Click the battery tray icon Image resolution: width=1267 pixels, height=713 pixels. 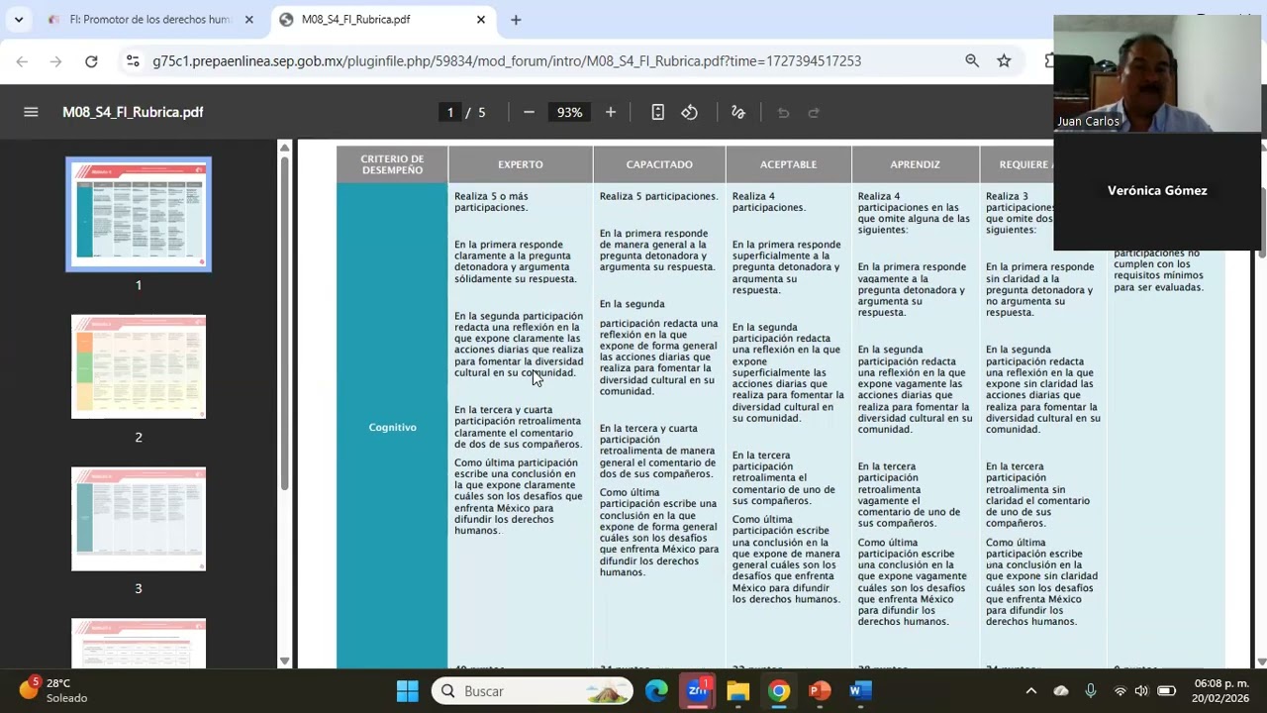(1166, 691)
